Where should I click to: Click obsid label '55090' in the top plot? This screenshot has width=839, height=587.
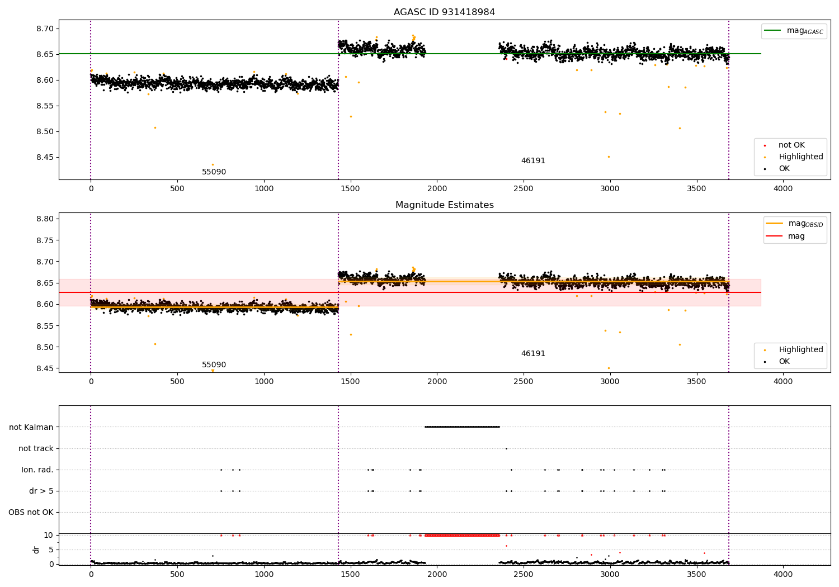[214, 172]
